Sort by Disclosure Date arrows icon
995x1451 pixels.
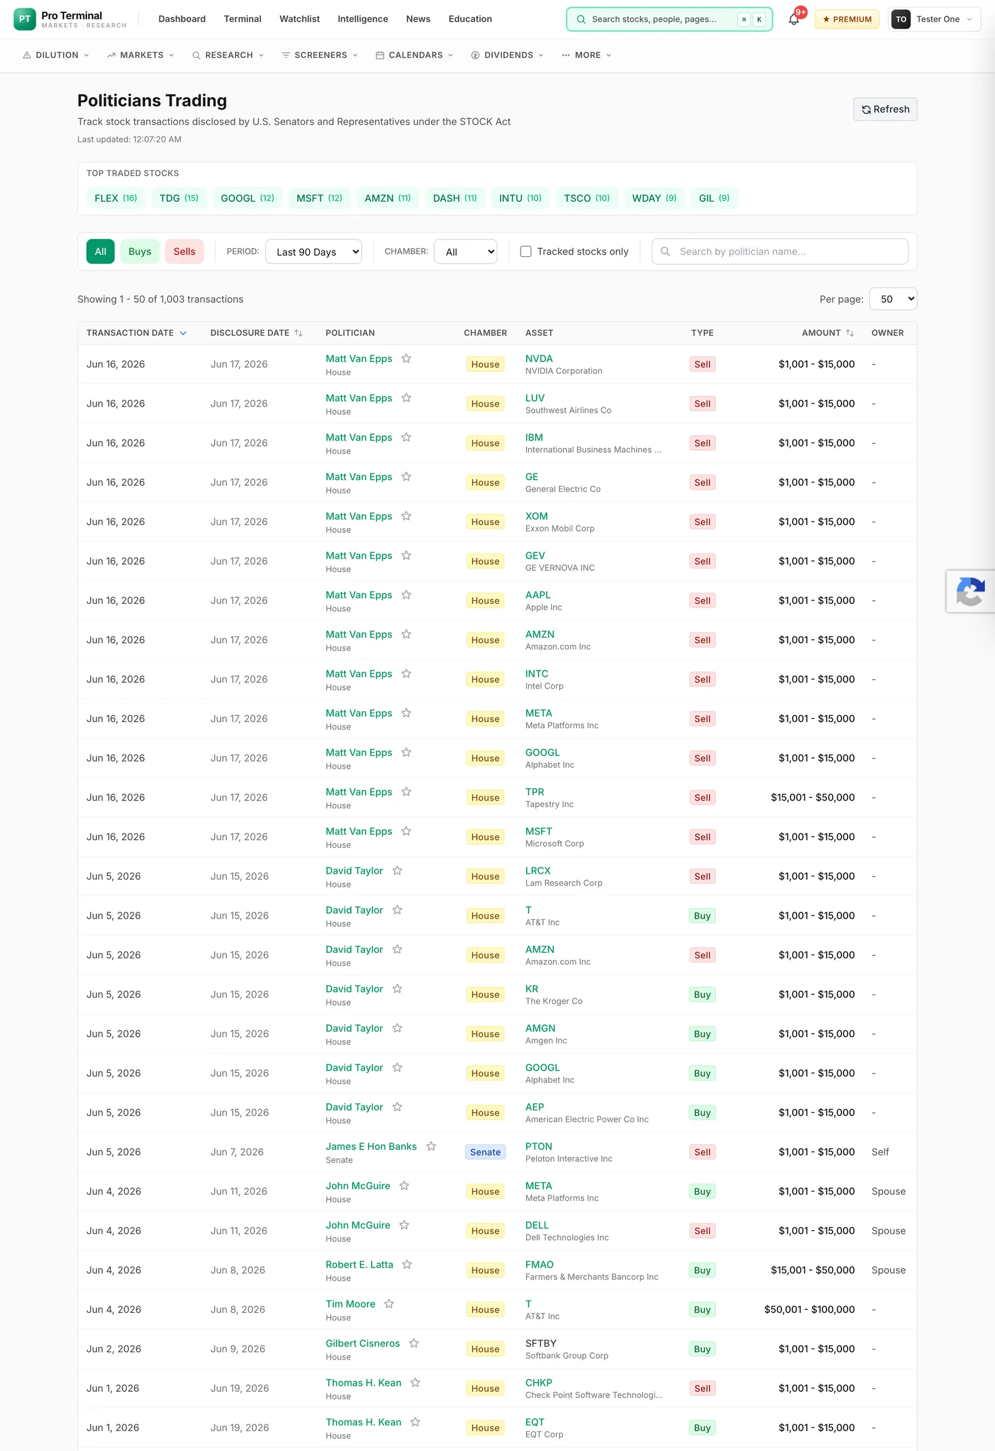[298, 333]
